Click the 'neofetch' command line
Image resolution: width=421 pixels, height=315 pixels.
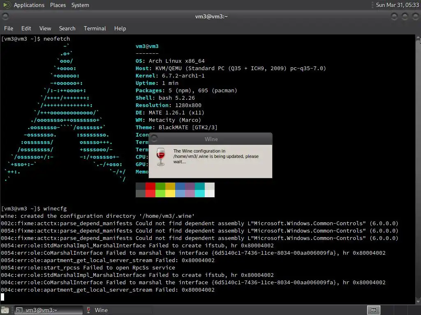coord(35,39)
